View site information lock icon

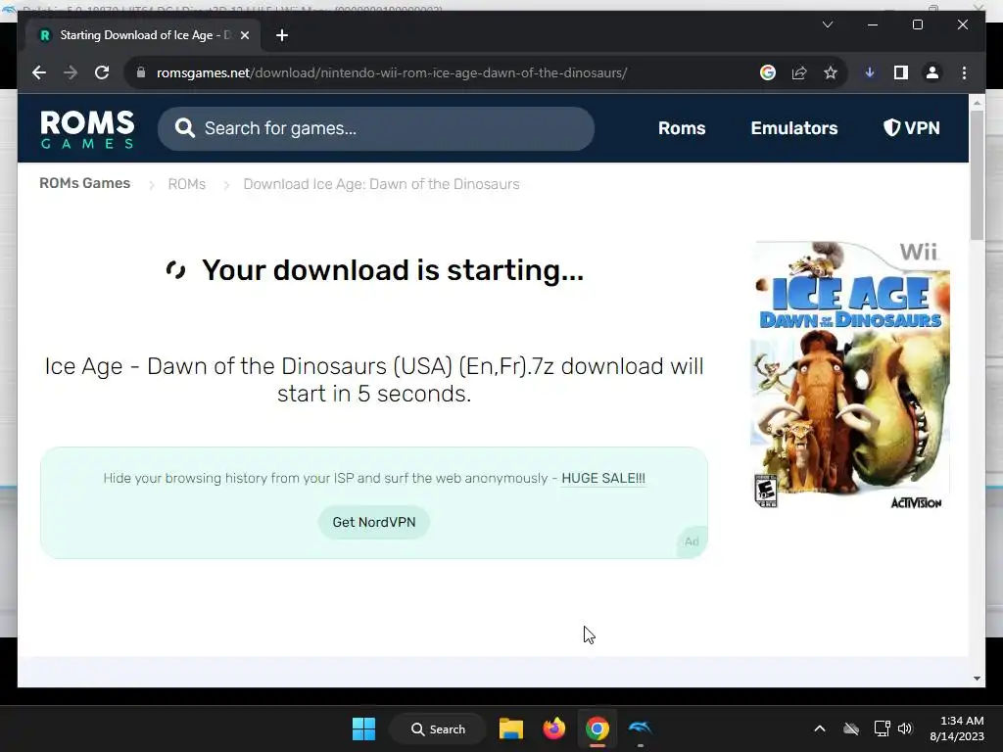(141, 72)
